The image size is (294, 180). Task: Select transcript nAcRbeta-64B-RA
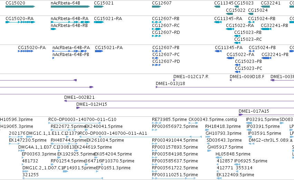[x=69, y=19]
